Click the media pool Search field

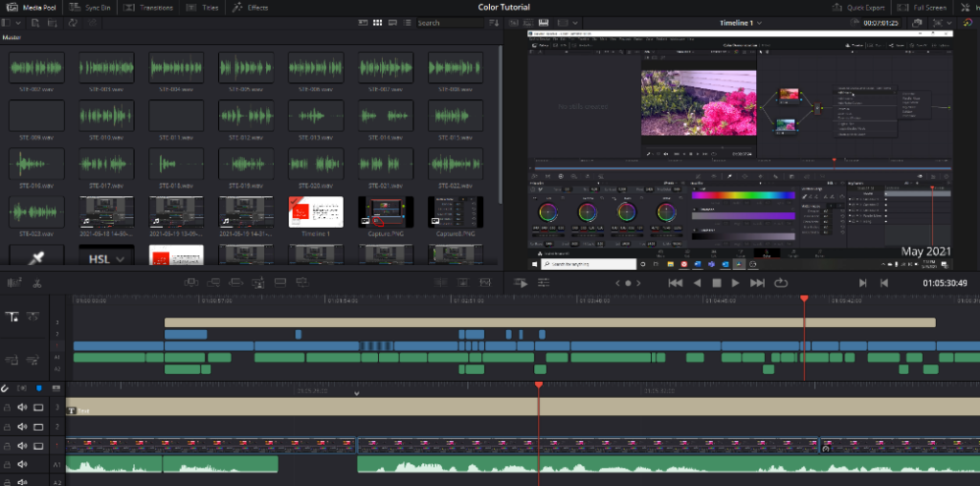click(x=450, y=23)
